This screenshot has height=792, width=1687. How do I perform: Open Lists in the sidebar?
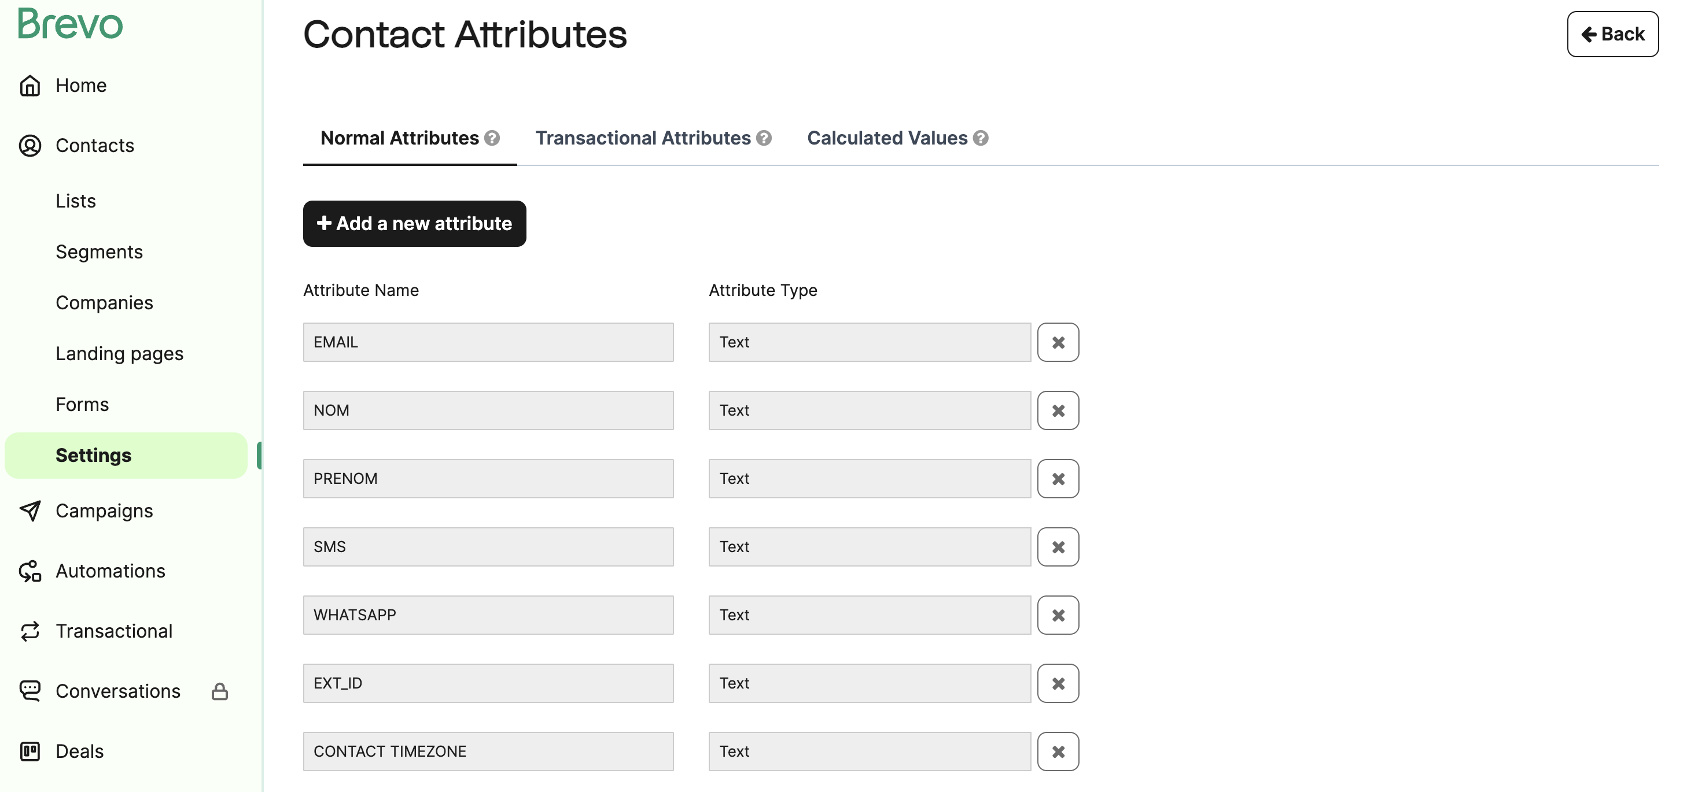76,201
